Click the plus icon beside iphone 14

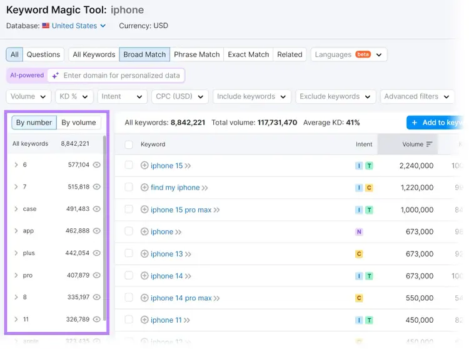pyautogui.click(x=144, y=276)
